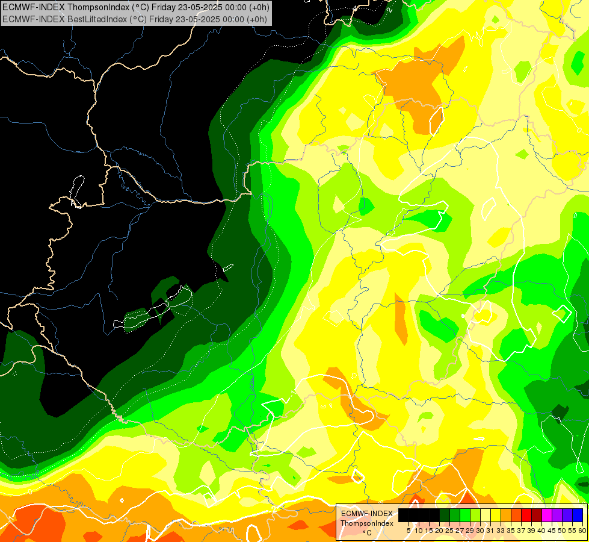Select the indigo 50–55 legend swatch
The height and width of the screenshot is (542, 589).
coord(567,515)
